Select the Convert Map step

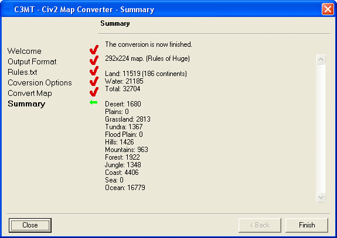30,94
